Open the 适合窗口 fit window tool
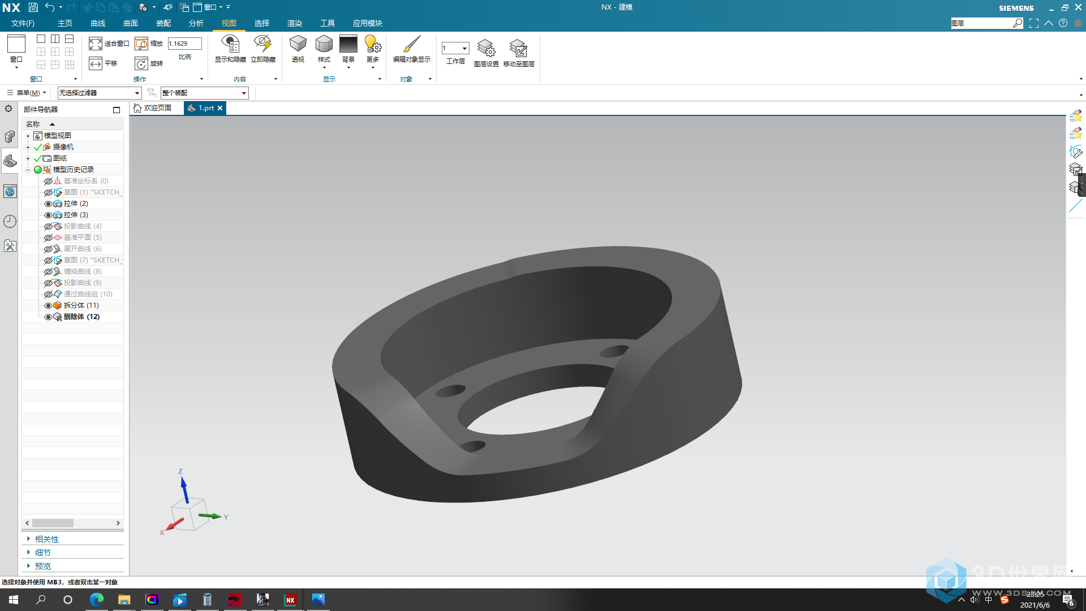Viewport: 1086px width, 611px height. tap(109, 44)
